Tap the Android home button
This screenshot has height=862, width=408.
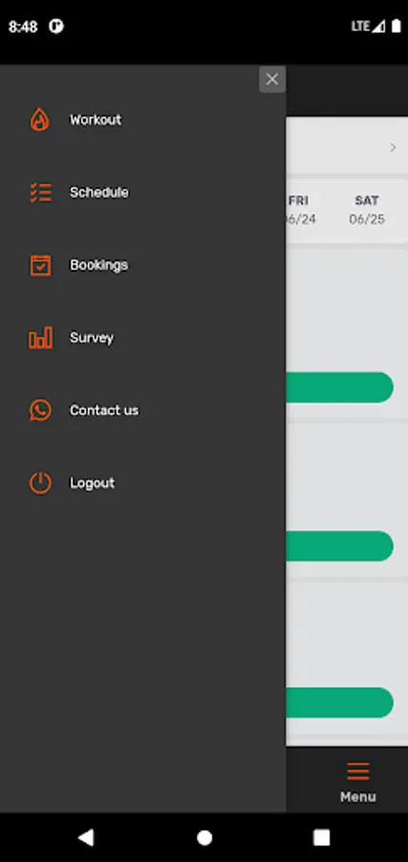[x=204, y=837]
